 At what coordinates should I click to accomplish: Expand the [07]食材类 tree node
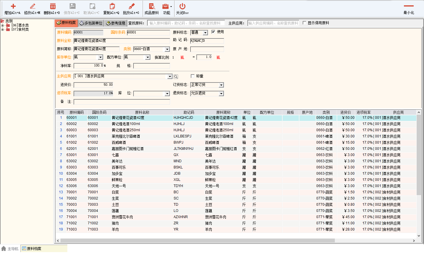tap(2, 30)
